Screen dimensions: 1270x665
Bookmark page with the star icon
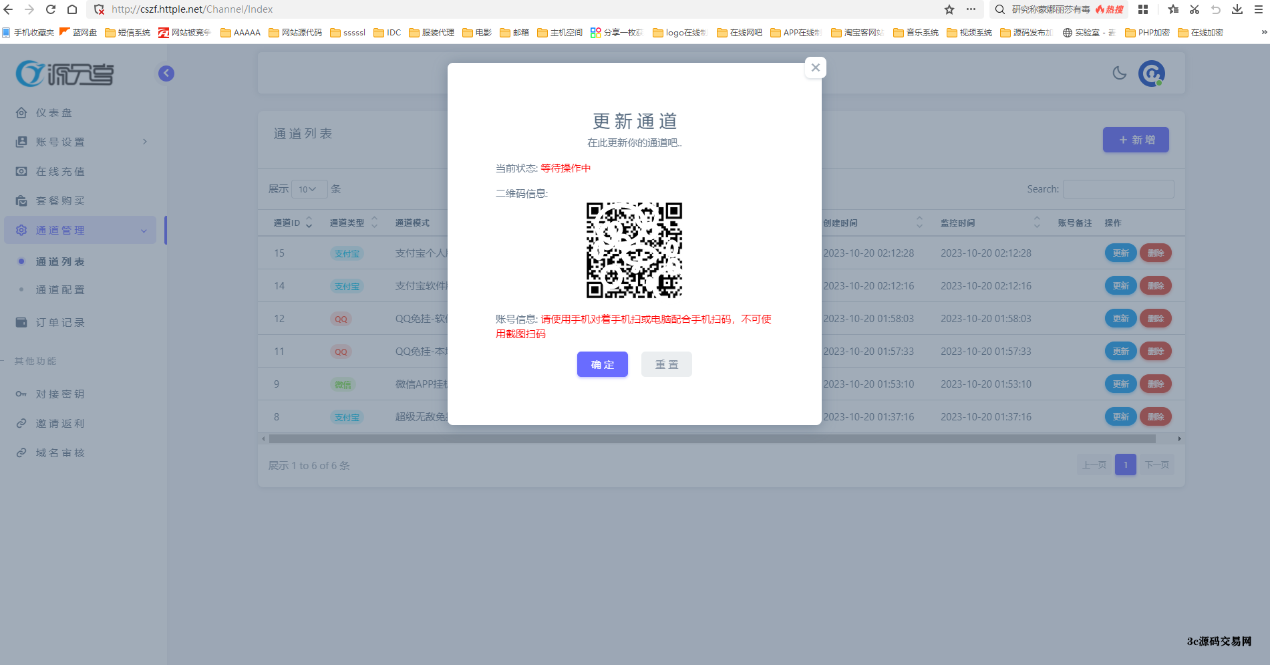click(x=949, y=9)
